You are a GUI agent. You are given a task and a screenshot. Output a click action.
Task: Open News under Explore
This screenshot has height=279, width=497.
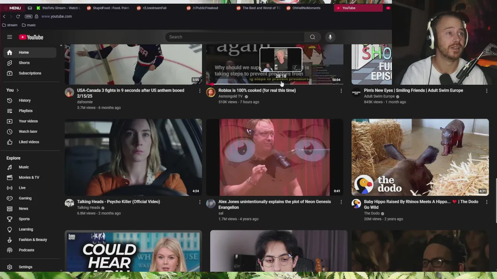point(30,208)
